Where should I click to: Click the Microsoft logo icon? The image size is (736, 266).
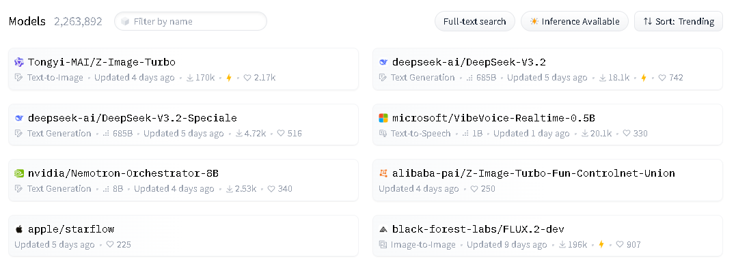pos(383,118)
